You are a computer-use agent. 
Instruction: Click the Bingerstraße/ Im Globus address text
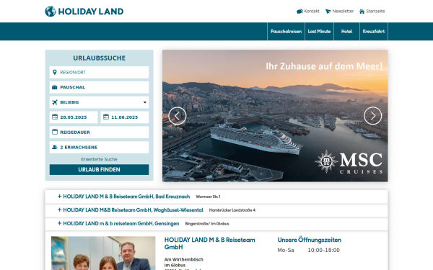tap(207, 224)
